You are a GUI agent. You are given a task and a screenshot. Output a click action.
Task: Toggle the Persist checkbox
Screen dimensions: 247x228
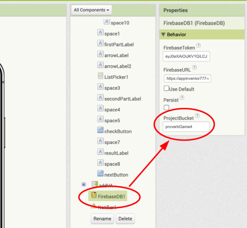pyautogui.click(x=166, y=107)
